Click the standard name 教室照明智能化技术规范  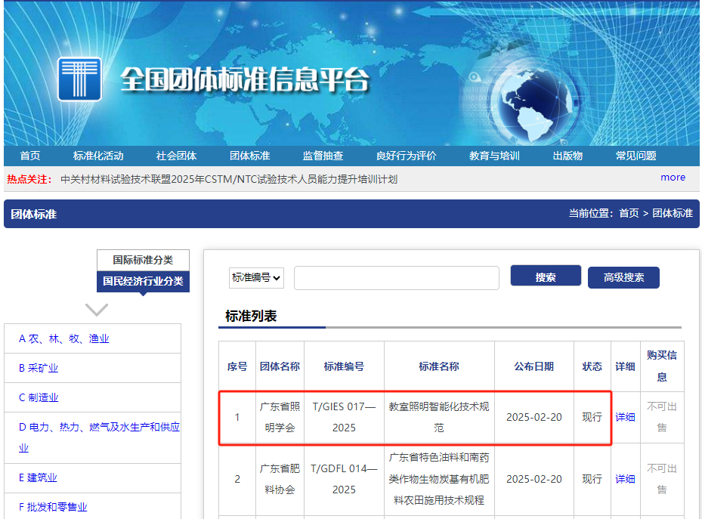[439, 417]
